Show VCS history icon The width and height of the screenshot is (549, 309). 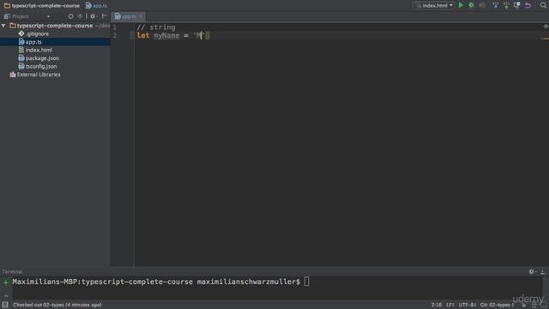(516, 5)
